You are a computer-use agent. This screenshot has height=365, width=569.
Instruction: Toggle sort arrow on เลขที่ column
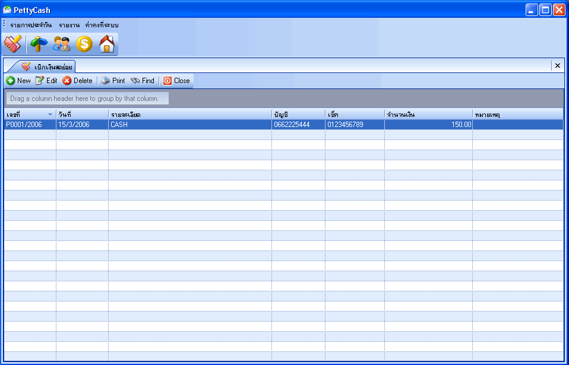click(50, 115)
